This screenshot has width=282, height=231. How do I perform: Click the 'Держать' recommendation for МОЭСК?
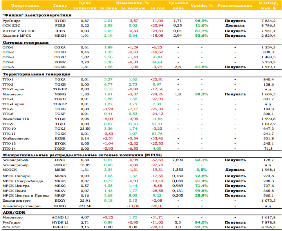tap(235, 170)
